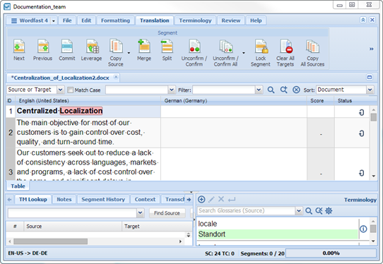Open the TM Lookup search dropdown
Image resolution: width=383 pixels, height=264 pixels.
[140, 212]
